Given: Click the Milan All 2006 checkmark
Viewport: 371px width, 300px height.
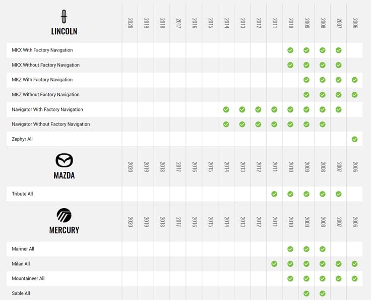Looking at the screenshot, I should pyautogui.click(x=354, y=264).
